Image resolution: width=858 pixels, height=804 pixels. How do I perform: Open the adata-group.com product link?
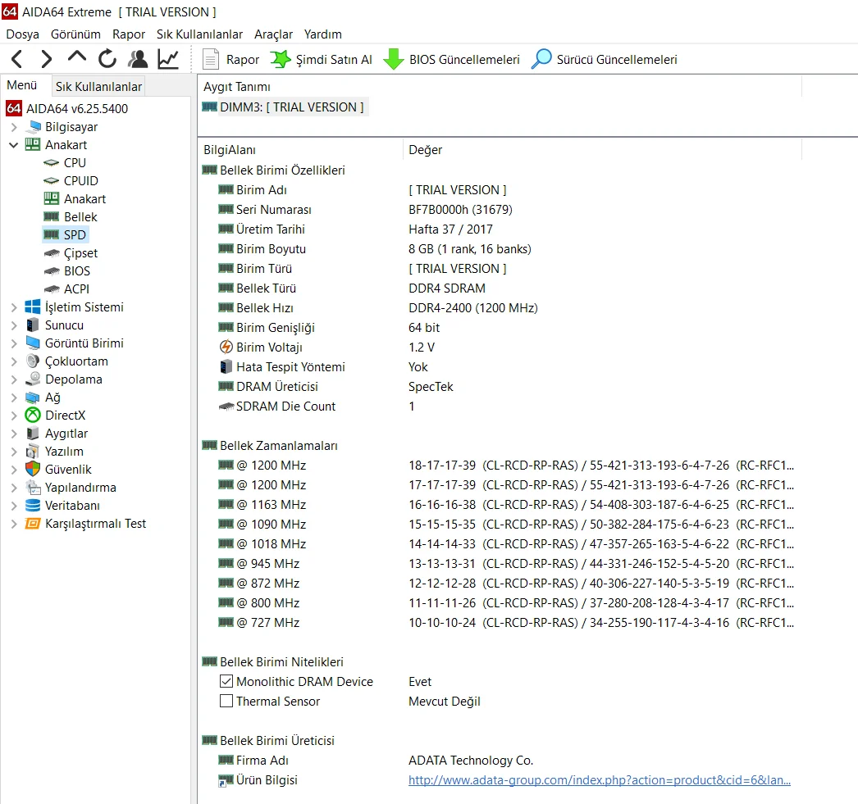click(599, 780)
